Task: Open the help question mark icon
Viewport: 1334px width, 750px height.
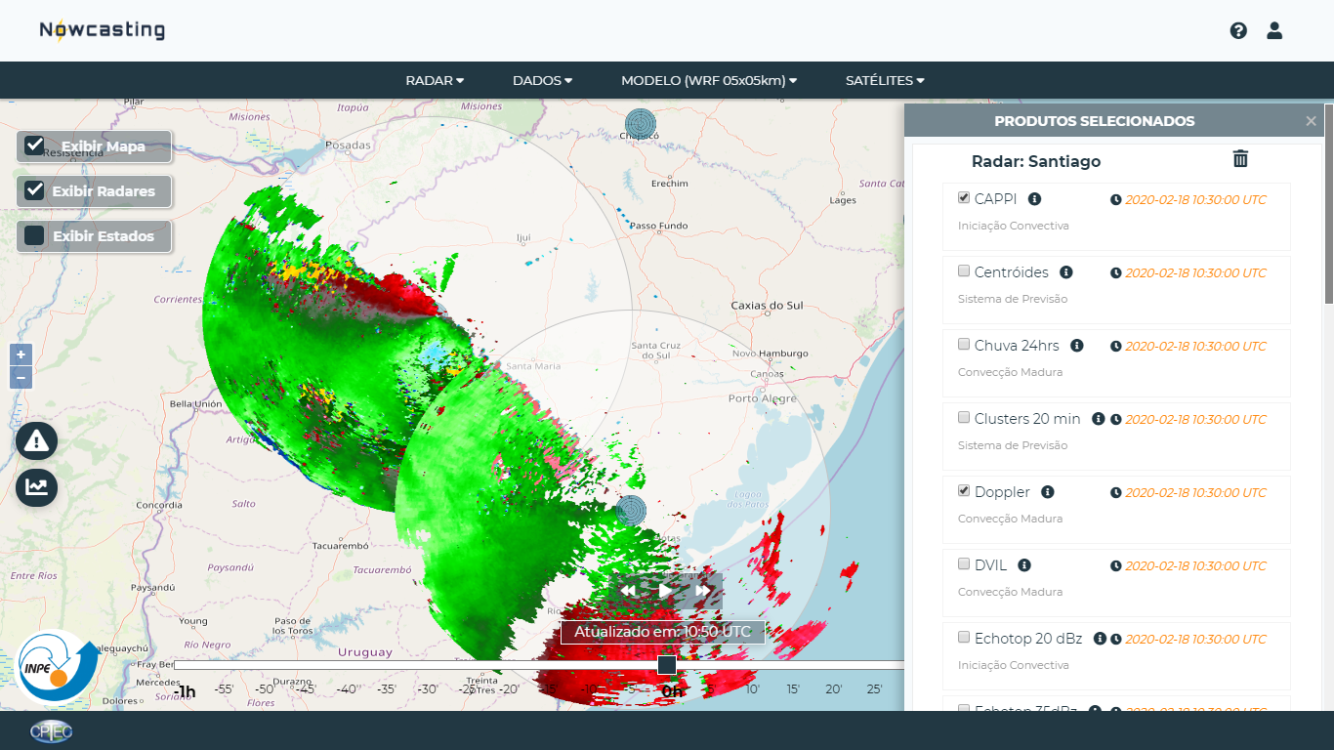Action: (1238, 30)
